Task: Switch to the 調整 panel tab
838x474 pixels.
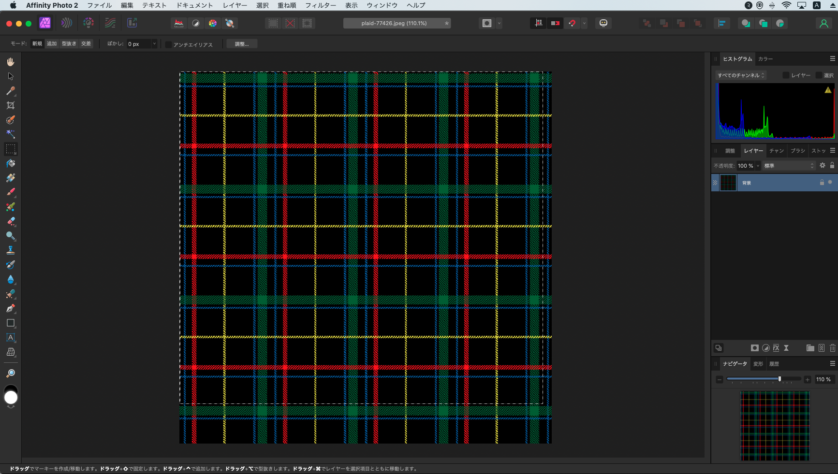Action: coord(730,151)
